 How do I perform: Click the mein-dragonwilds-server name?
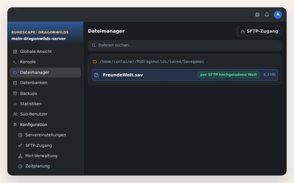pos(39,38)
